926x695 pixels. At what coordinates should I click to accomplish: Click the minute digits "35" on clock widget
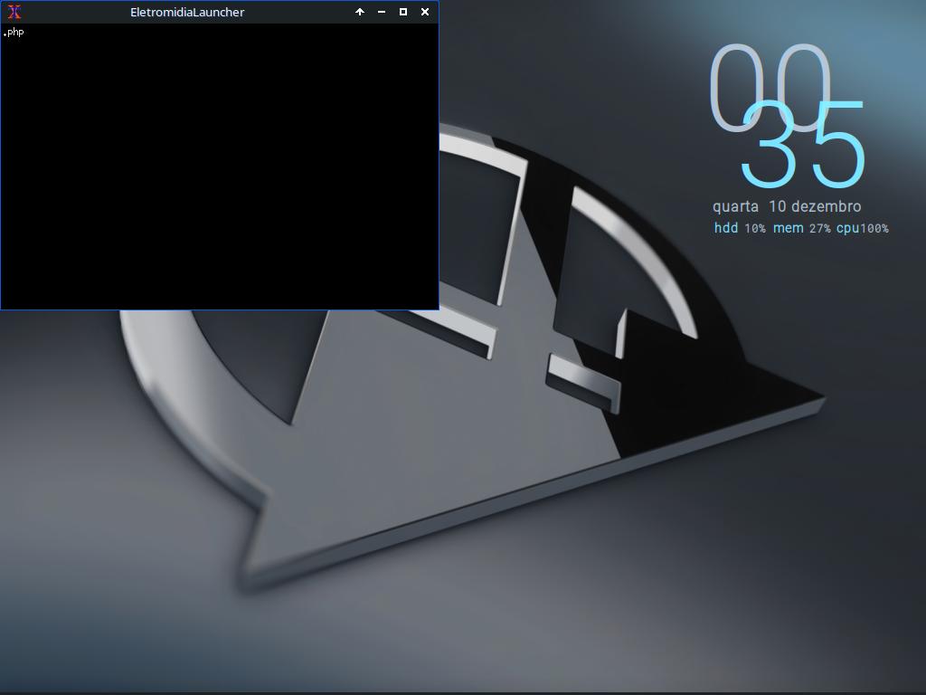(x=803, y=145)
